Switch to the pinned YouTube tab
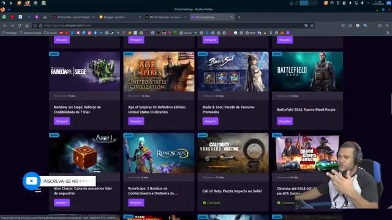 pyautogui.click(x=12, y=17)
